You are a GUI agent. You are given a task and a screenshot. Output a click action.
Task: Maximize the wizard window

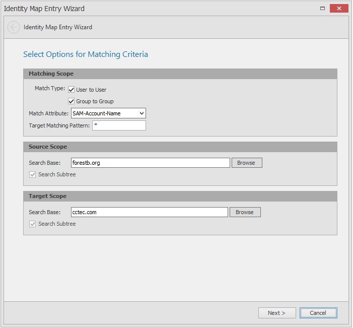pos(323,9)
